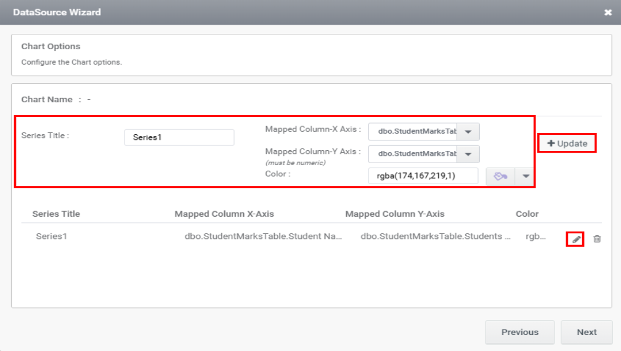Click the Color column header in table

pyautogui.click(x=527, y=214)
